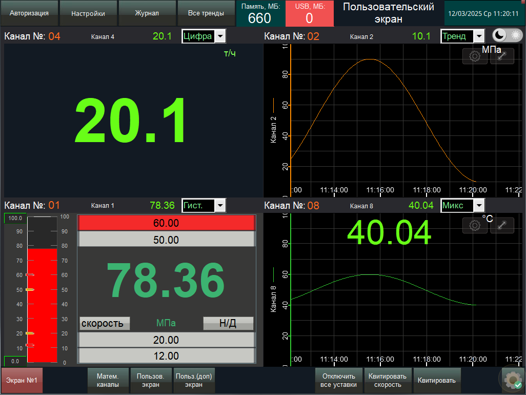Toggle the day/night theme switch
The height and width of the screenshot is (395, 526).
507,35
